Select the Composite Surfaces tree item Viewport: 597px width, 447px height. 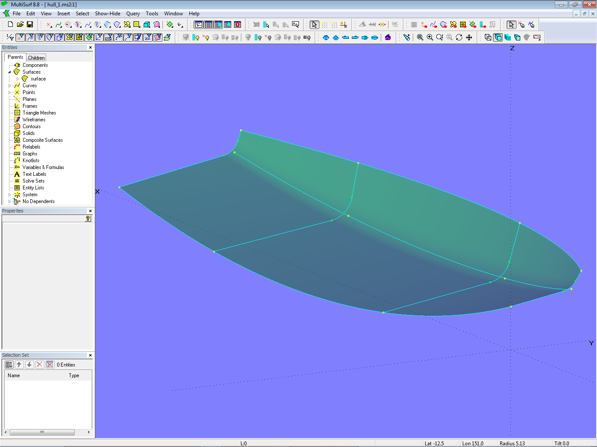[42, 140]
